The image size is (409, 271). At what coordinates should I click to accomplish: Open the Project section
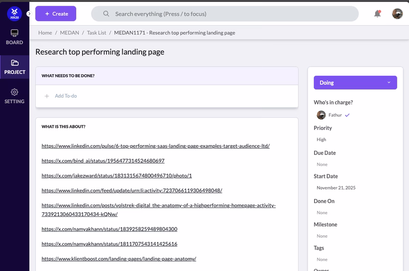click(15, 67)
